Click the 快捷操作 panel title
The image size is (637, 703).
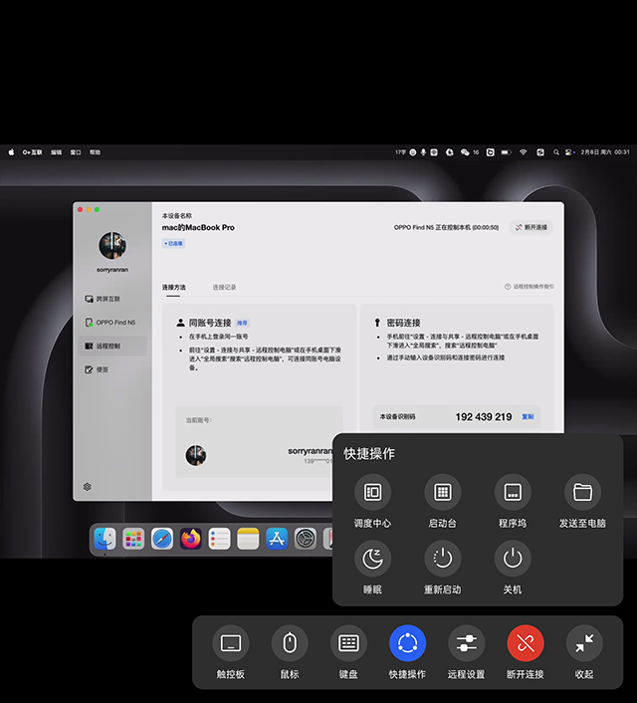pyautogui.click(x=369, y=454)
